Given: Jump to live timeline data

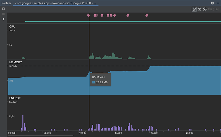Looking at the screenshot, I should (x=217, y=9).
